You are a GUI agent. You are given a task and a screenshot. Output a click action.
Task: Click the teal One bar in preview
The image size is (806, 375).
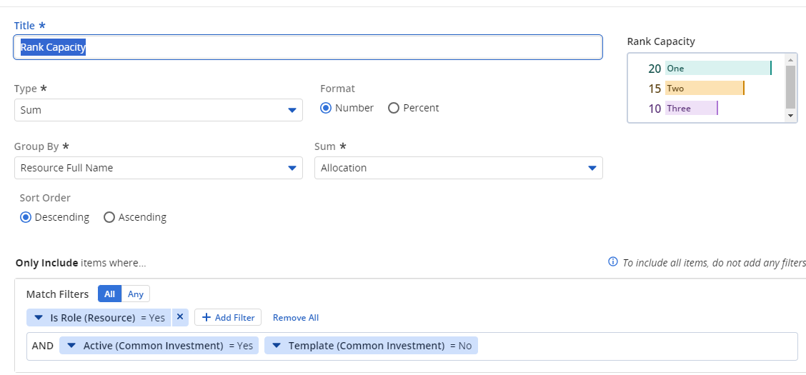click(717, 69)
